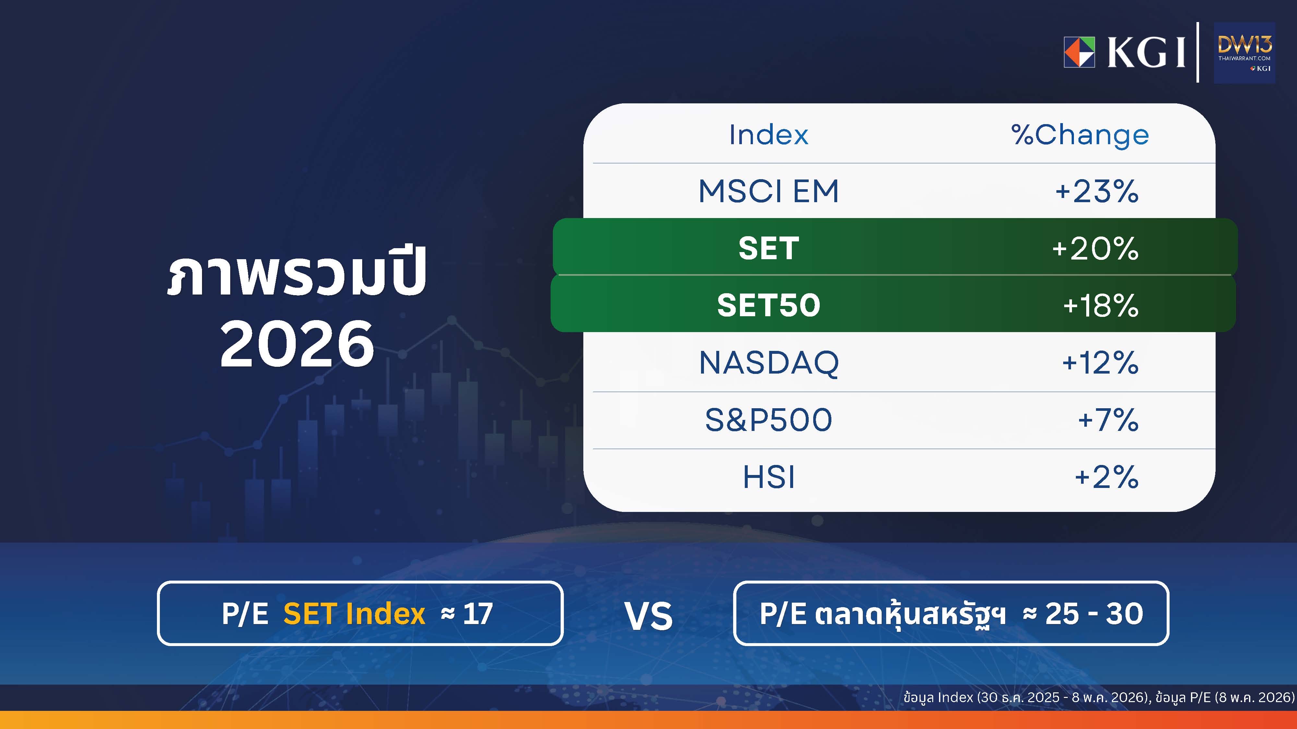The height and width of the screenshot is (729, 1297).
Task: Click the Index column header
Action: [x=769, y=134]
